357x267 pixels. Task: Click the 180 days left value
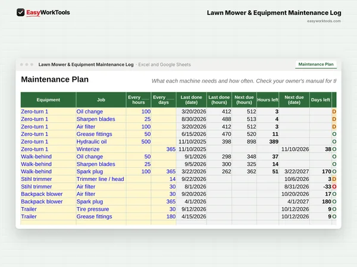click(x=327, y=202)
